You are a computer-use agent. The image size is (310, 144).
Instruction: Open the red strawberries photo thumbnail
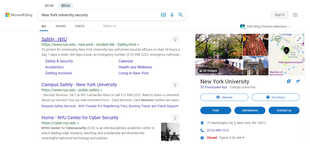pos(256,45)
